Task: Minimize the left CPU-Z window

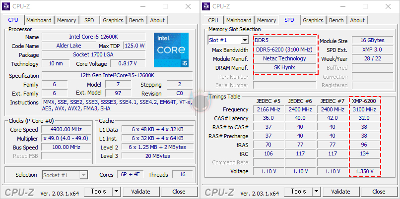Action: coord(142,6)
